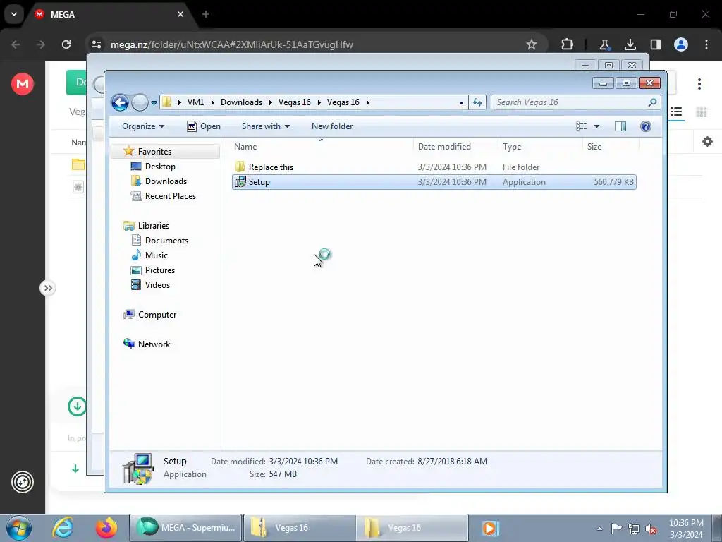722x542 pixels.
Task: Click the blue Help icon
Action: point(646,126)
